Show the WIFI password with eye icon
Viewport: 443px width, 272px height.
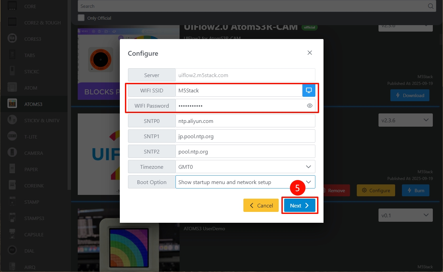click(310, 106)
